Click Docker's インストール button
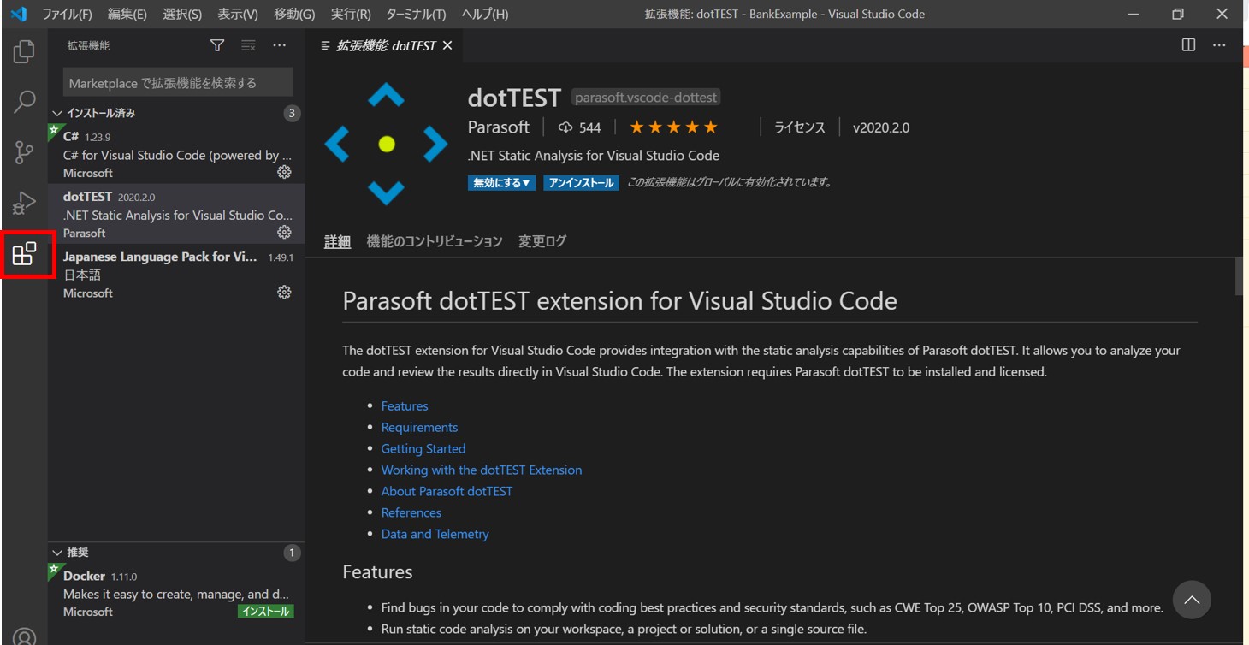Screen dimensions: 1249x645 pos(265,612)
